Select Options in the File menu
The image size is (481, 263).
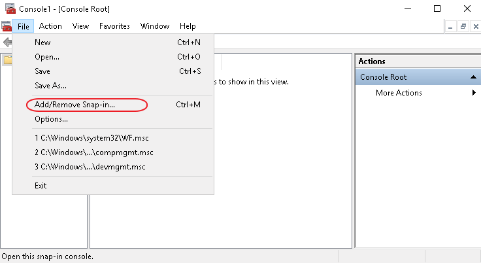tap(51, 119)
